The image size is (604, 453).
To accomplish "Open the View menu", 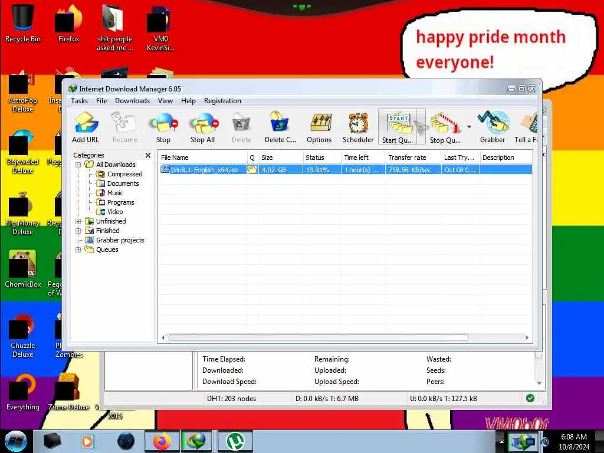I will click(x=166, y=101).
